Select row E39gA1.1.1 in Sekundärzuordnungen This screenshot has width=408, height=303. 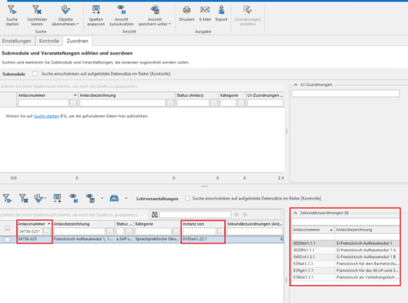pos(346,270)
